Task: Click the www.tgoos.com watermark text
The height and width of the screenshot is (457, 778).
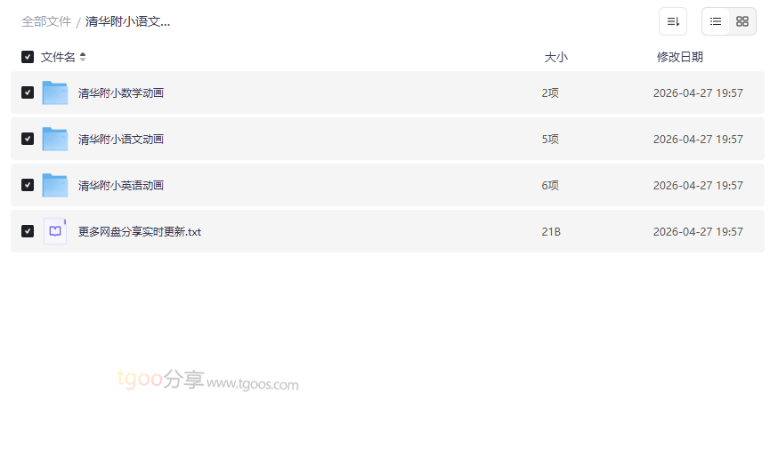Action: click(x=253, y=384)
